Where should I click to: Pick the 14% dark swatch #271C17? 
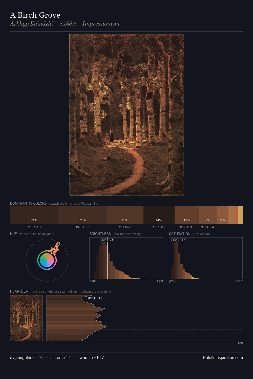(159, 215)
